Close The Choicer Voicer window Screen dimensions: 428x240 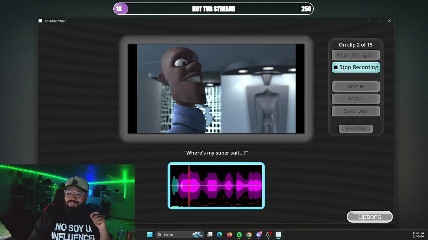click(389, 21)
